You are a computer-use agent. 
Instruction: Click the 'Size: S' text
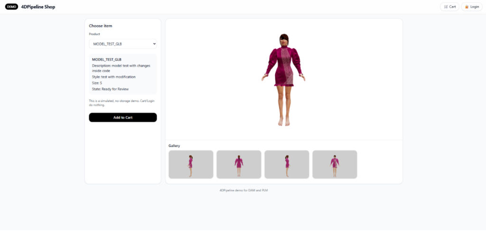(x=97, y=83)
